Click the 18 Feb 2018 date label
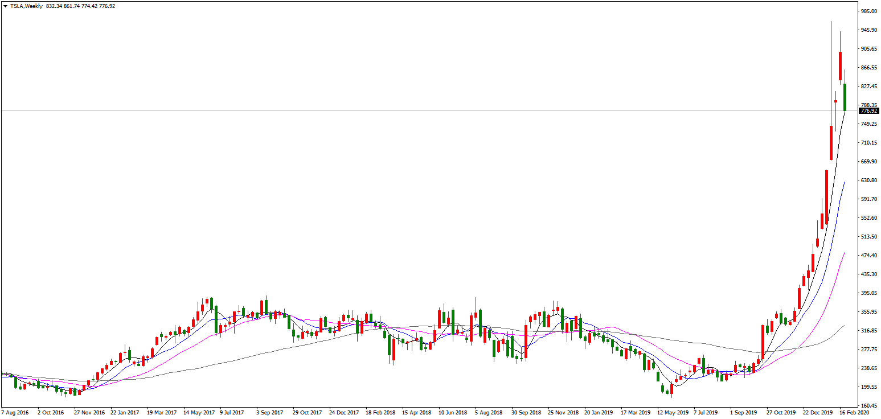This screenshot has height=419, width=881. pyautogui.click(x=381, y=412)
